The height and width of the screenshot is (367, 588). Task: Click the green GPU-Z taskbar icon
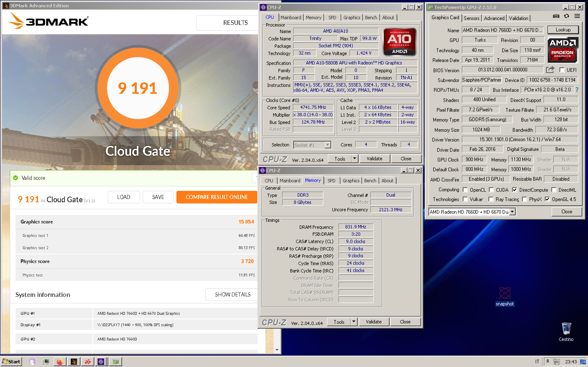point(116,362)
